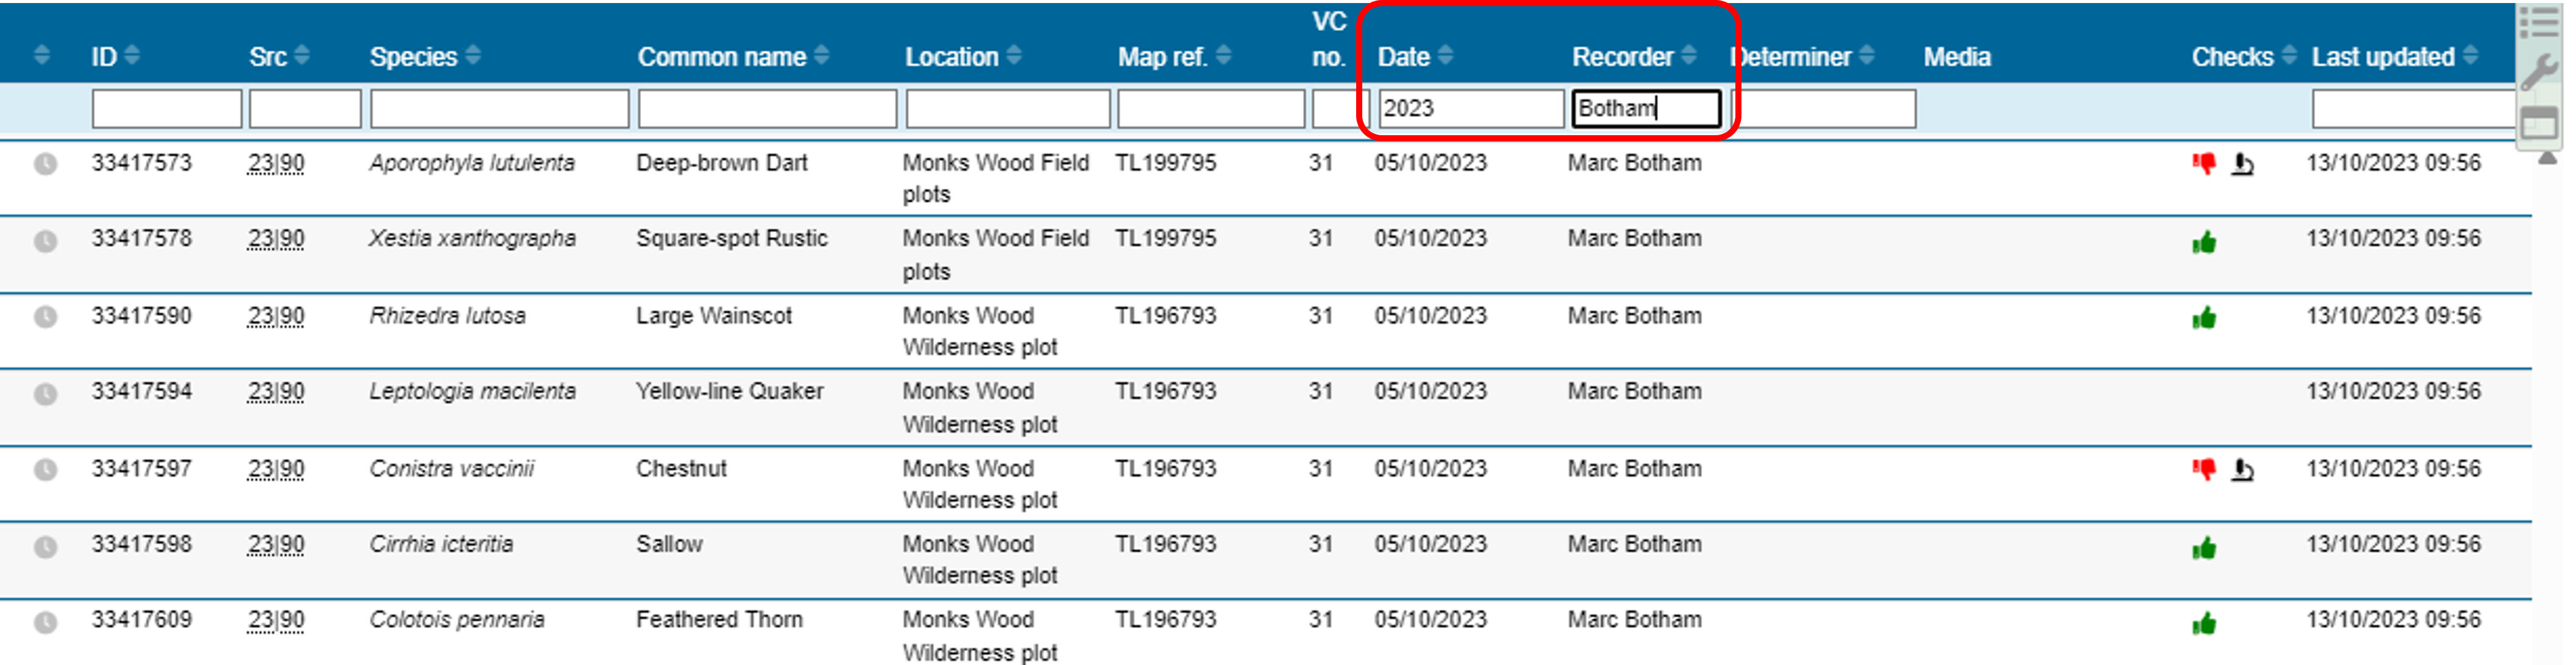Click the Last updated filter input box
The height and width of the screenshot is (665, 2576).
coord(2414,108)
